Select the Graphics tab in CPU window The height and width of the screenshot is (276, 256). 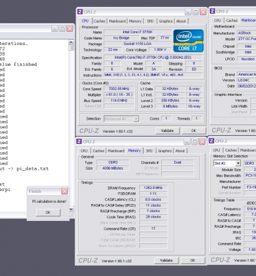click(165, 21)
